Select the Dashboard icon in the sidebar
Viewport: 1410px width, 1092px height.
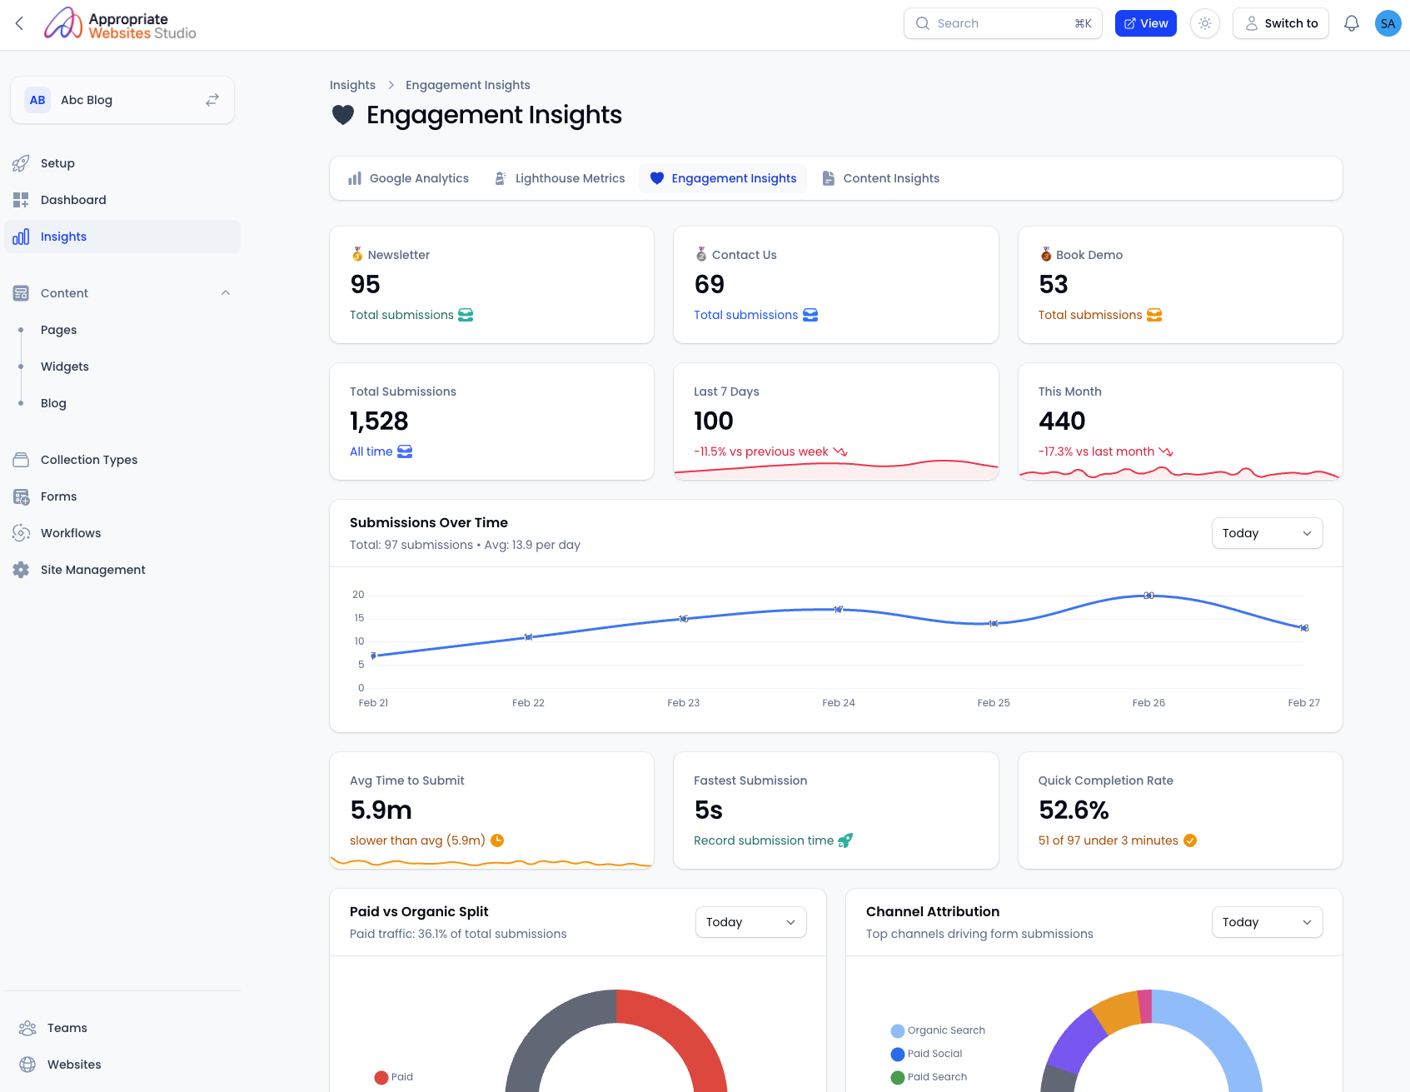click(x=21, y=200)
